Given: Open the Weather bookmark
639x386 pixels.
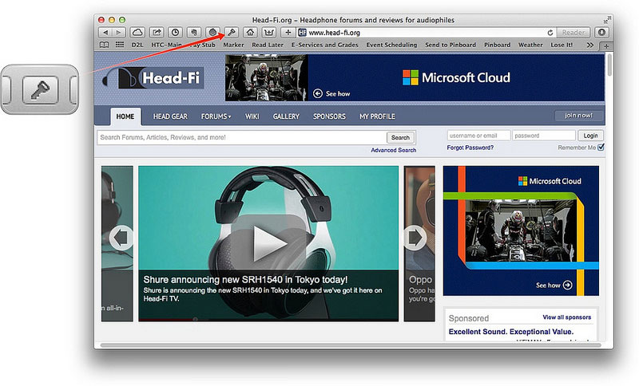Looking at the screenshot, I should point(530,45).
